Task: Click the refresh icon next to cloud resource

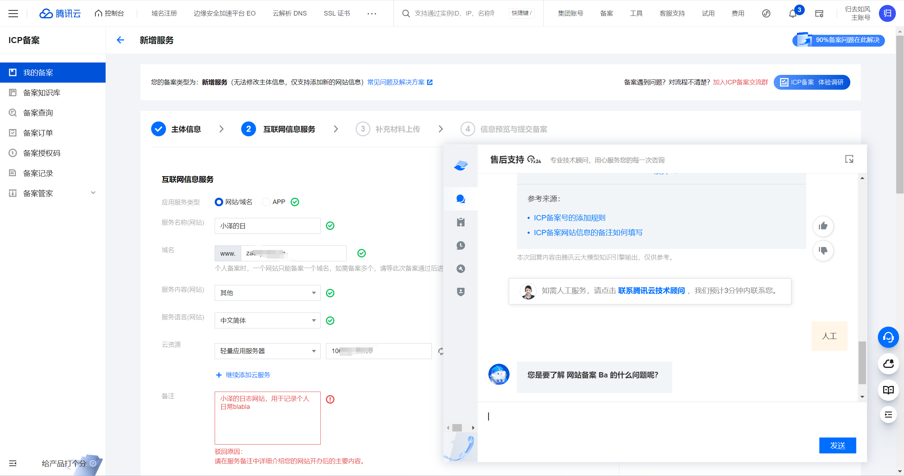Action: pos(441,351)
